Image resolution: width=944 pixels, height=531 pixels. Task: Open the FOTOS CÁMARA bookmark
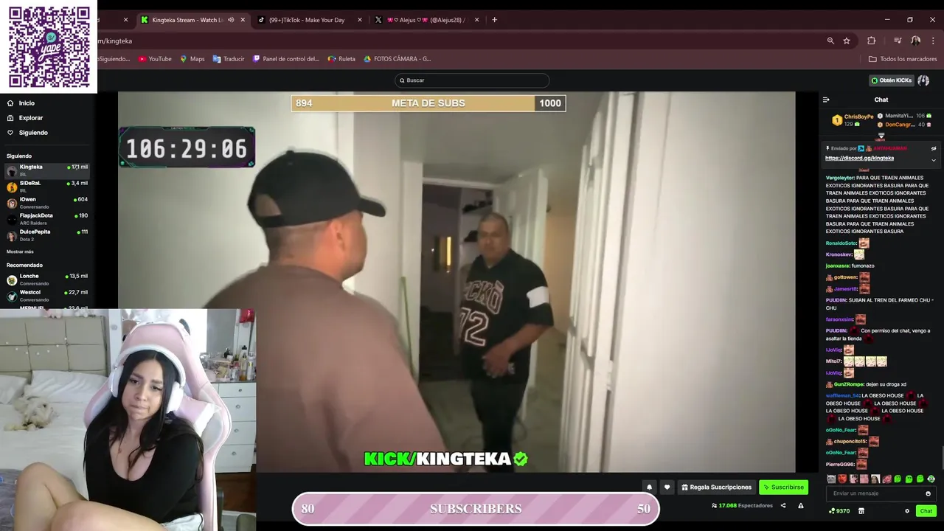[x=397, y=59]
